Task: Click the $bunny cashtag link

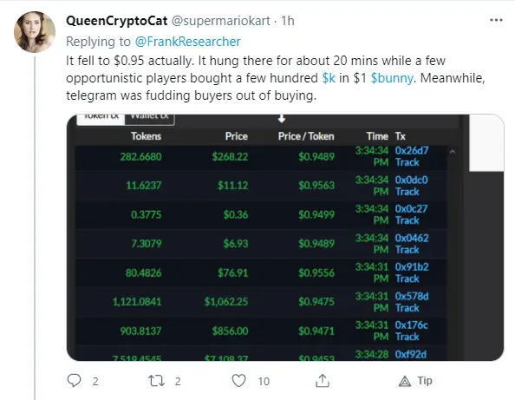Action: pos(392,78)
